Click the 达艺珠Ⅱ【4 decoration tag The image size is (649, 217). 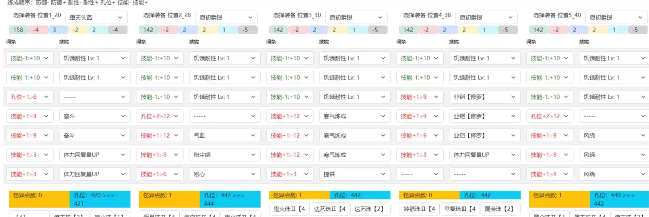pyautogui.click(x=329, y=209)
